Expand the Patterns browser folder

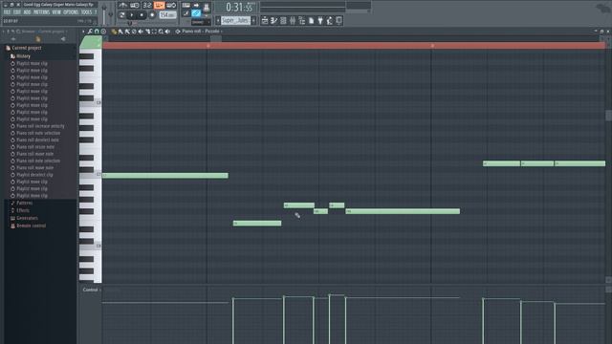[24, 203]
